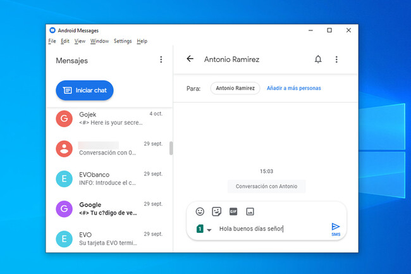
Task: Open the Edit menu
Action: coord(64,41)
